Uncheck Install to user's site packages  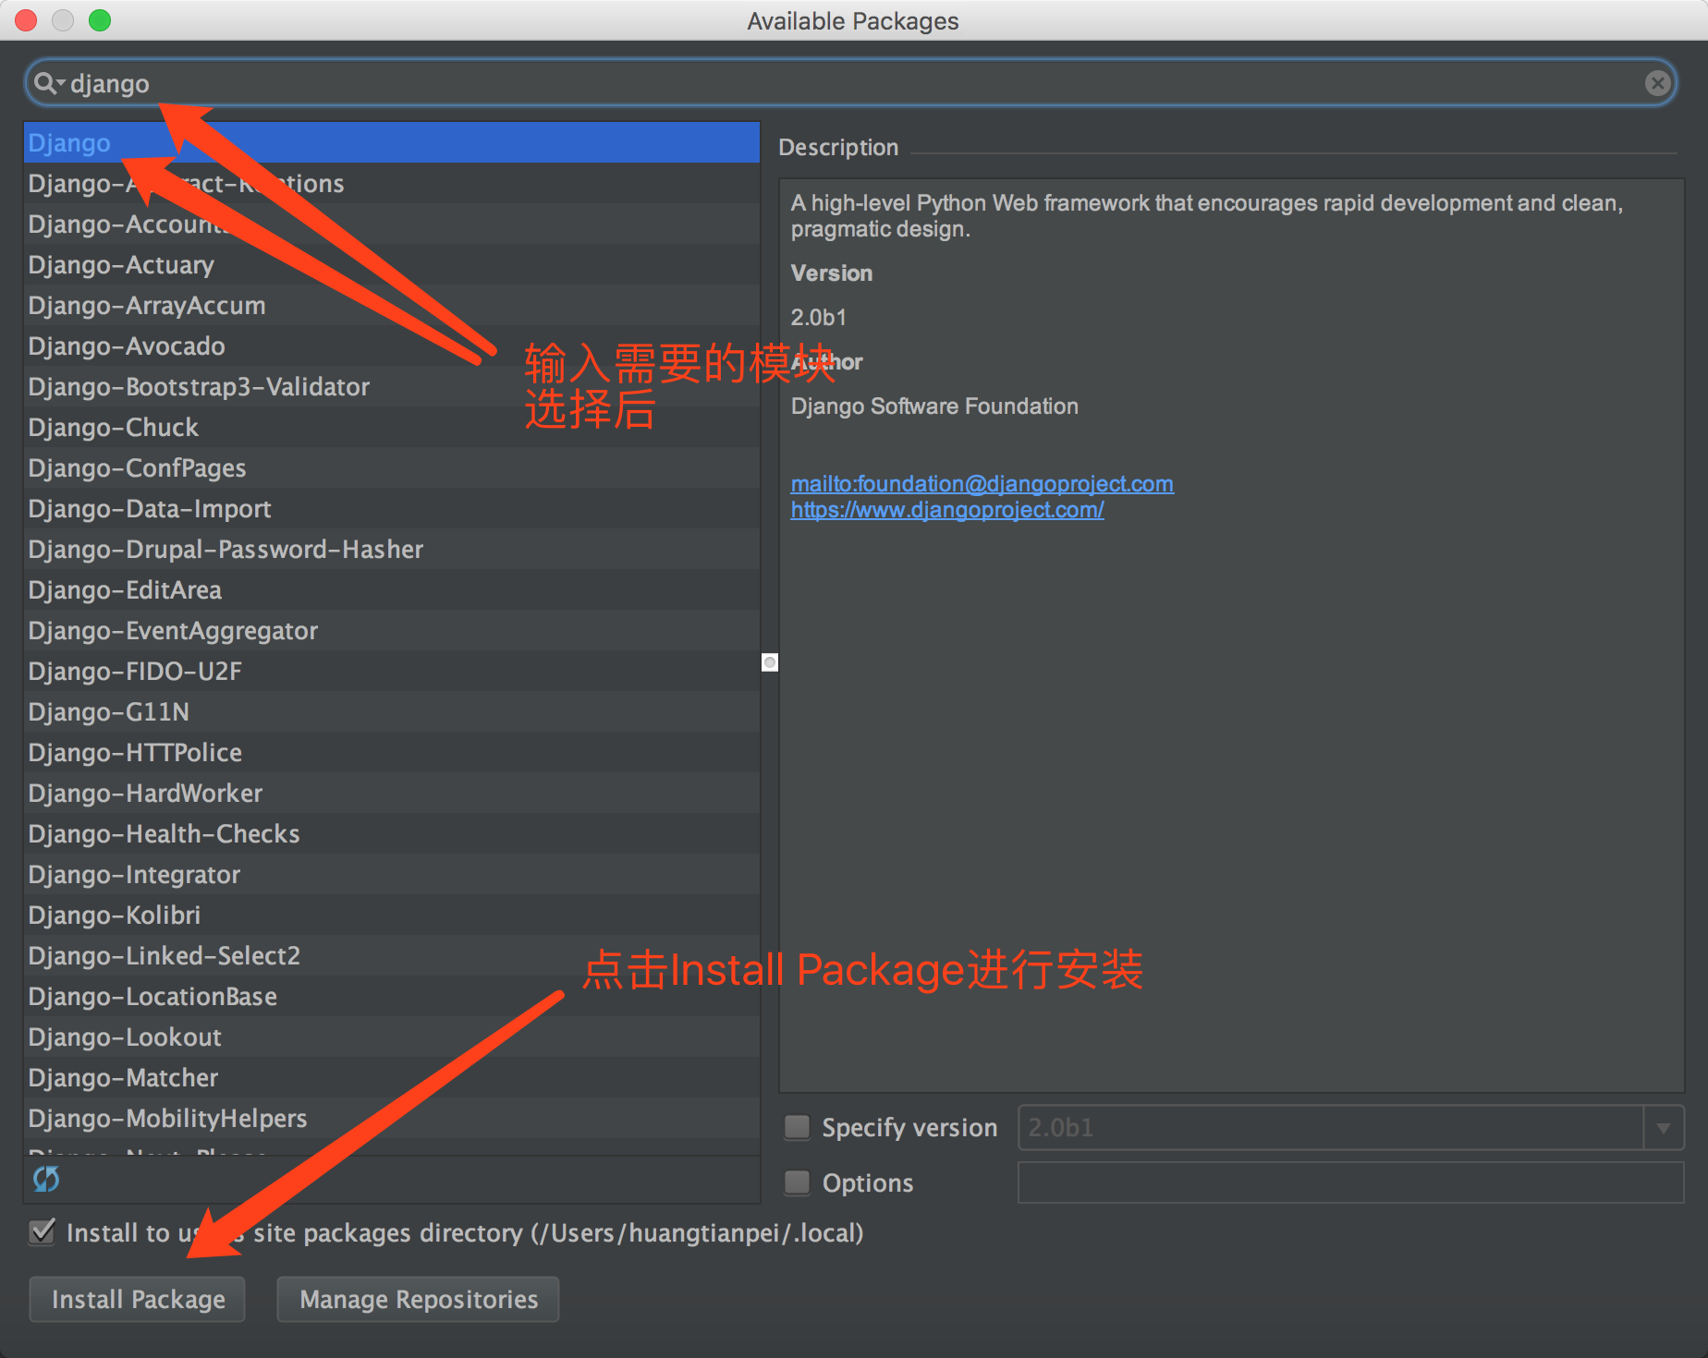pos(43,1232)
